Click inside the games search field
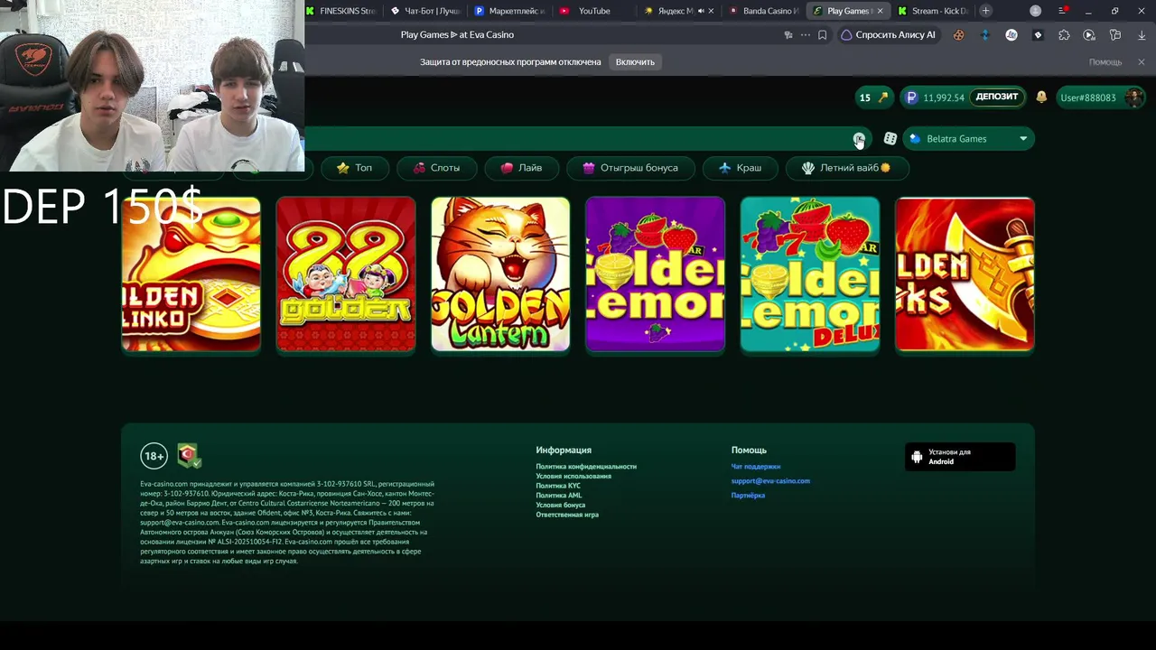1156x650 pixels. (x=578, y=139)
